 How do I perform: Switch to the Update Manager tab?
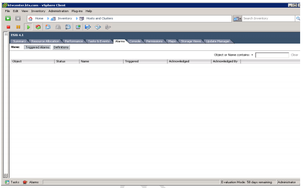click(x=218, y=41)
